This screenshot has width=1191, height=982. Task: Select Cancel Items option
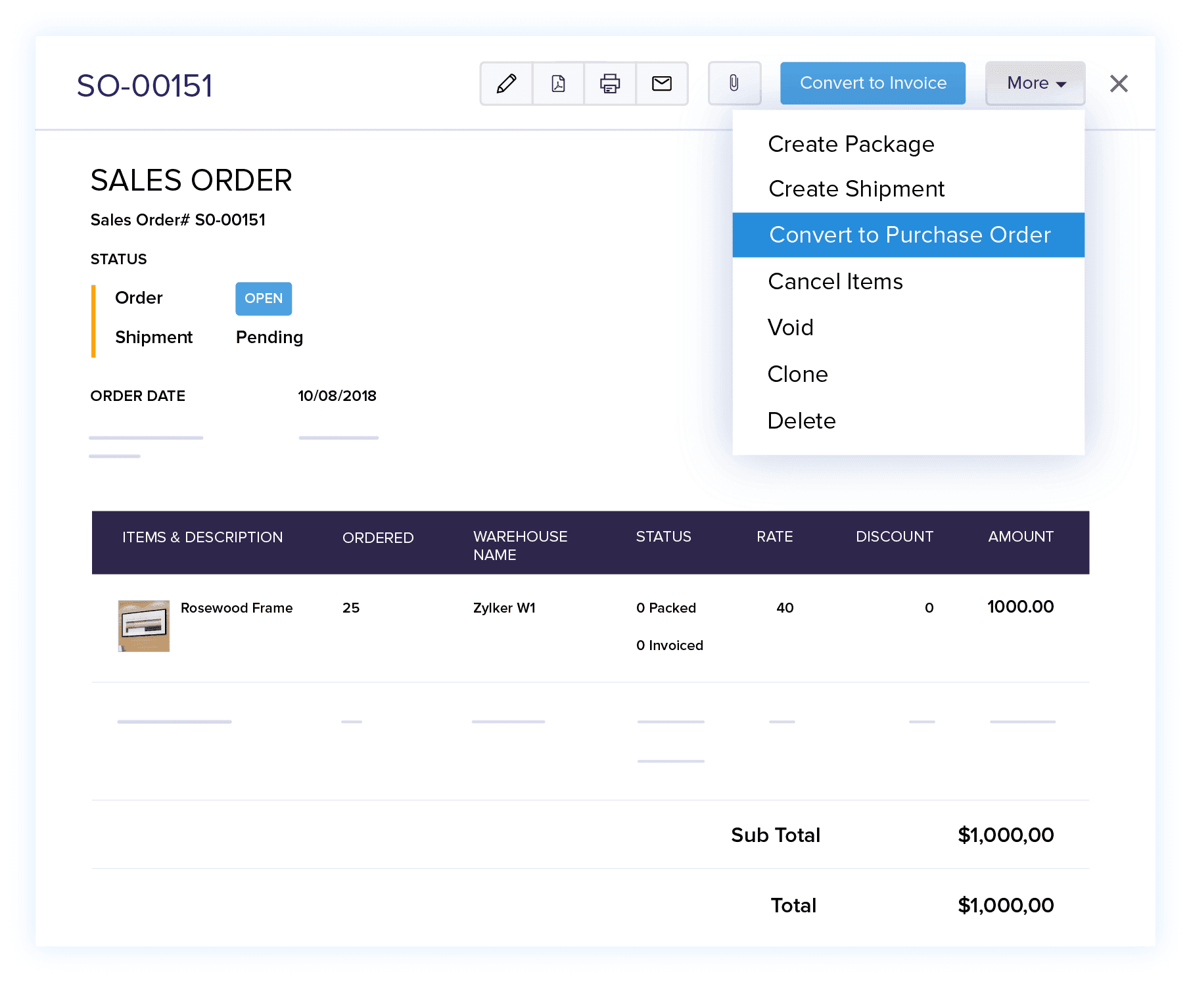835,281
